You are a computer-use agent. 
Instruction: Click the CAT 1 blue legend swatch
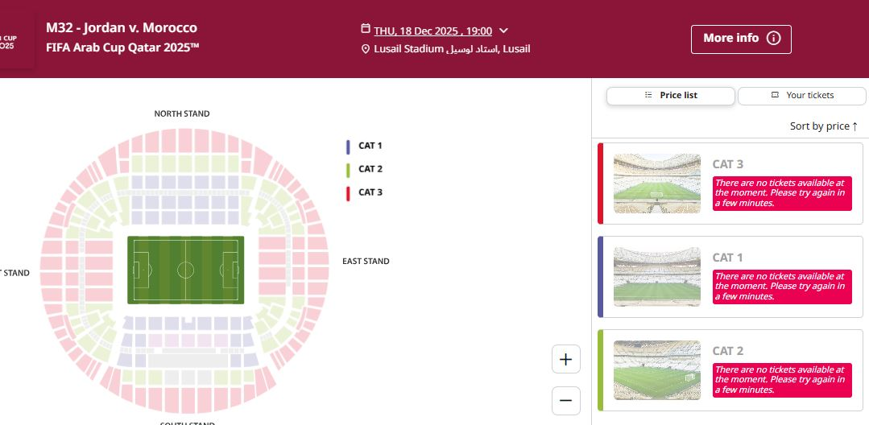pyautogui.click(x=347, y=146)
